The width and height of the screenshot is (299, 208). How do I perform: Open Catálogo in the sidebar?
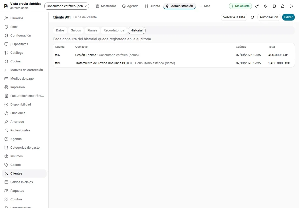[24, 53]
